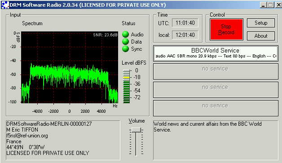Screen dimensions: 282x163
Task: Open the Setup dialog
Action: 261,23
